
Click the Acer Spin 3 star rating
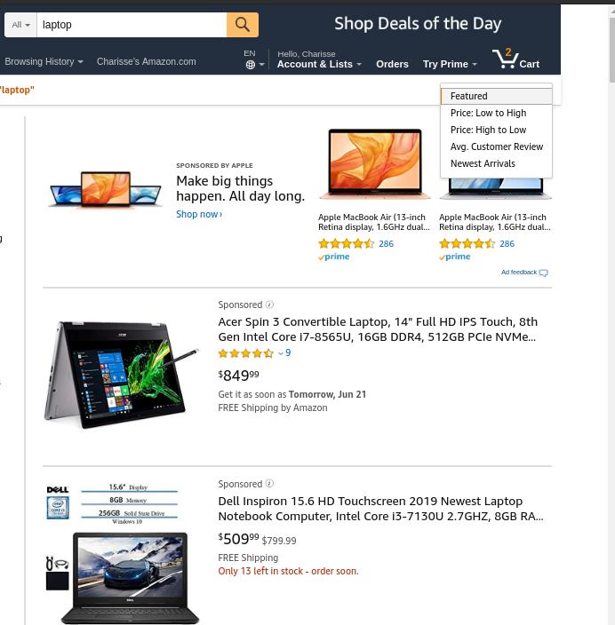246,353
